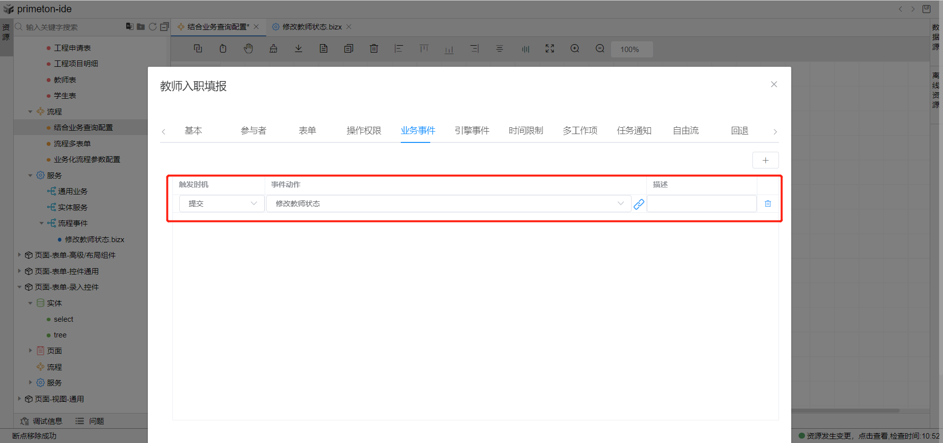The height and width of the screenshot is (443, 943).
Task: Delete the business event row via trash icon
Action: click(768, 204)
